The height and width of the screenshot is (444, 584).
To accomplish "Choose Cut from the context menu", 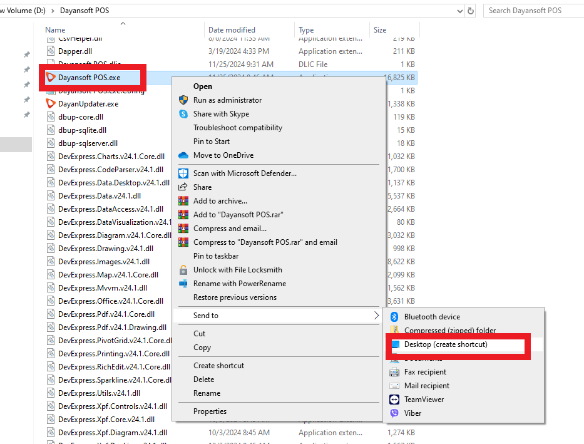I will tap(199, 334).
